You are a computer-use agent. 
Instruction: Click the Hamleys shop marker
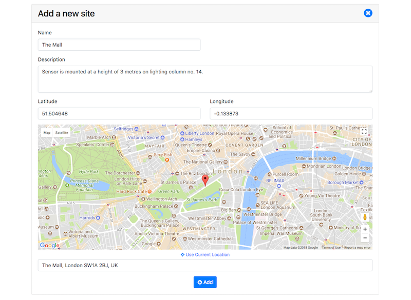(x=182, y=139)
